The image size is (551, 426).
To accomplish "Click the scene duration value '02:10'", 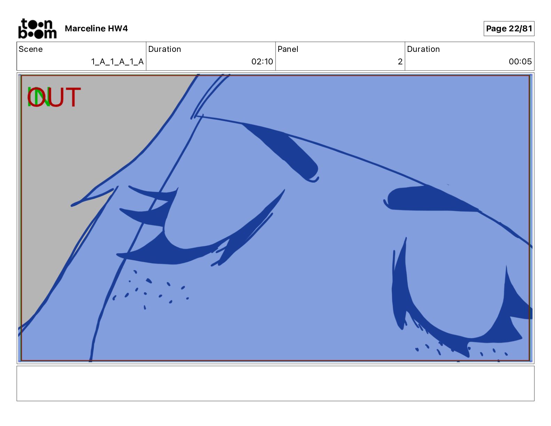I will (262, 62).
